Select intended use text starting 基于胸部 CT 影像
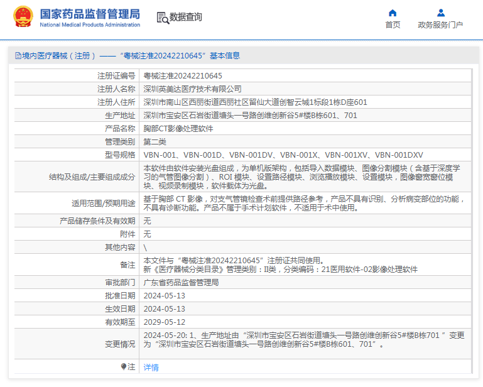The width and height of the screenshot is (483, 387). (x=305, y=203)
